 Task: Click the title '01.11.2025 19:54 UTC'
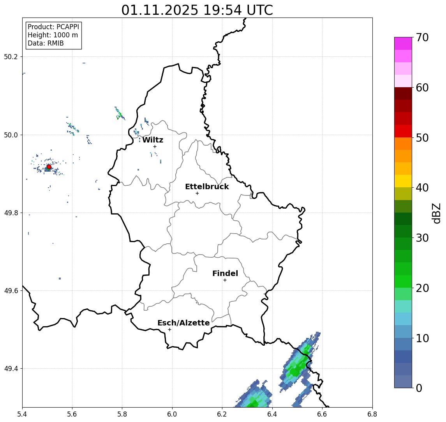(197, 10)
